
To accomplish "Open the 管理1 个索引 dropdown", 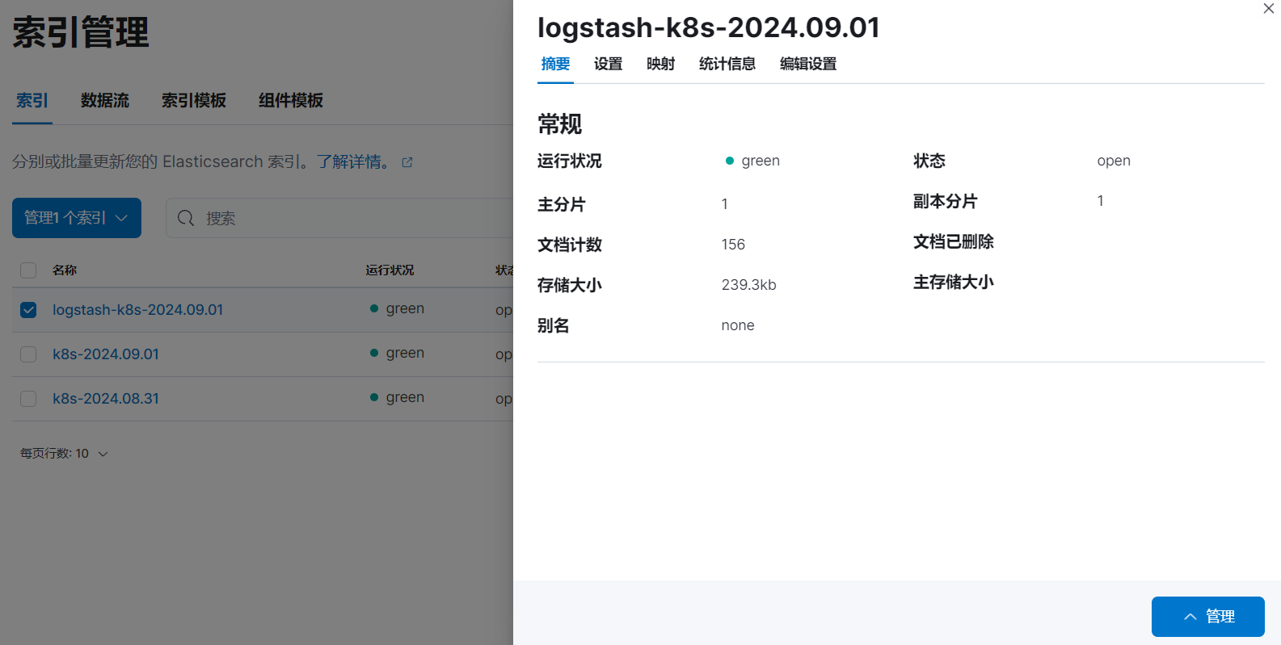I will [x=77, y=218].
